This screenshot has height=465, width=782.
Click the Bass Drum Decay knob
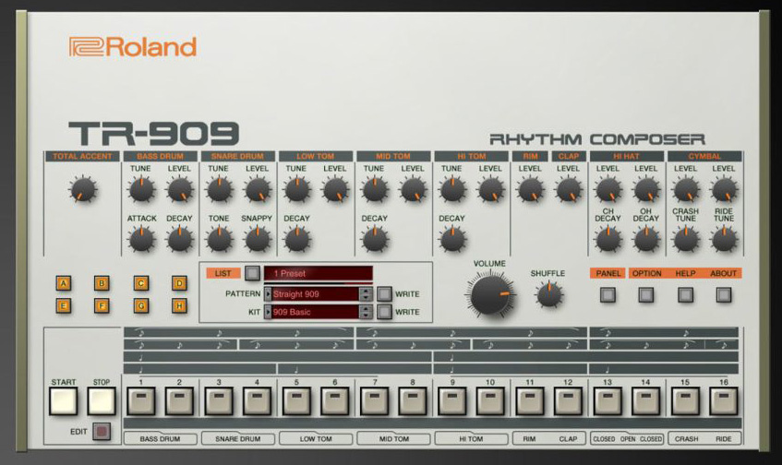(x=179, y=240)
